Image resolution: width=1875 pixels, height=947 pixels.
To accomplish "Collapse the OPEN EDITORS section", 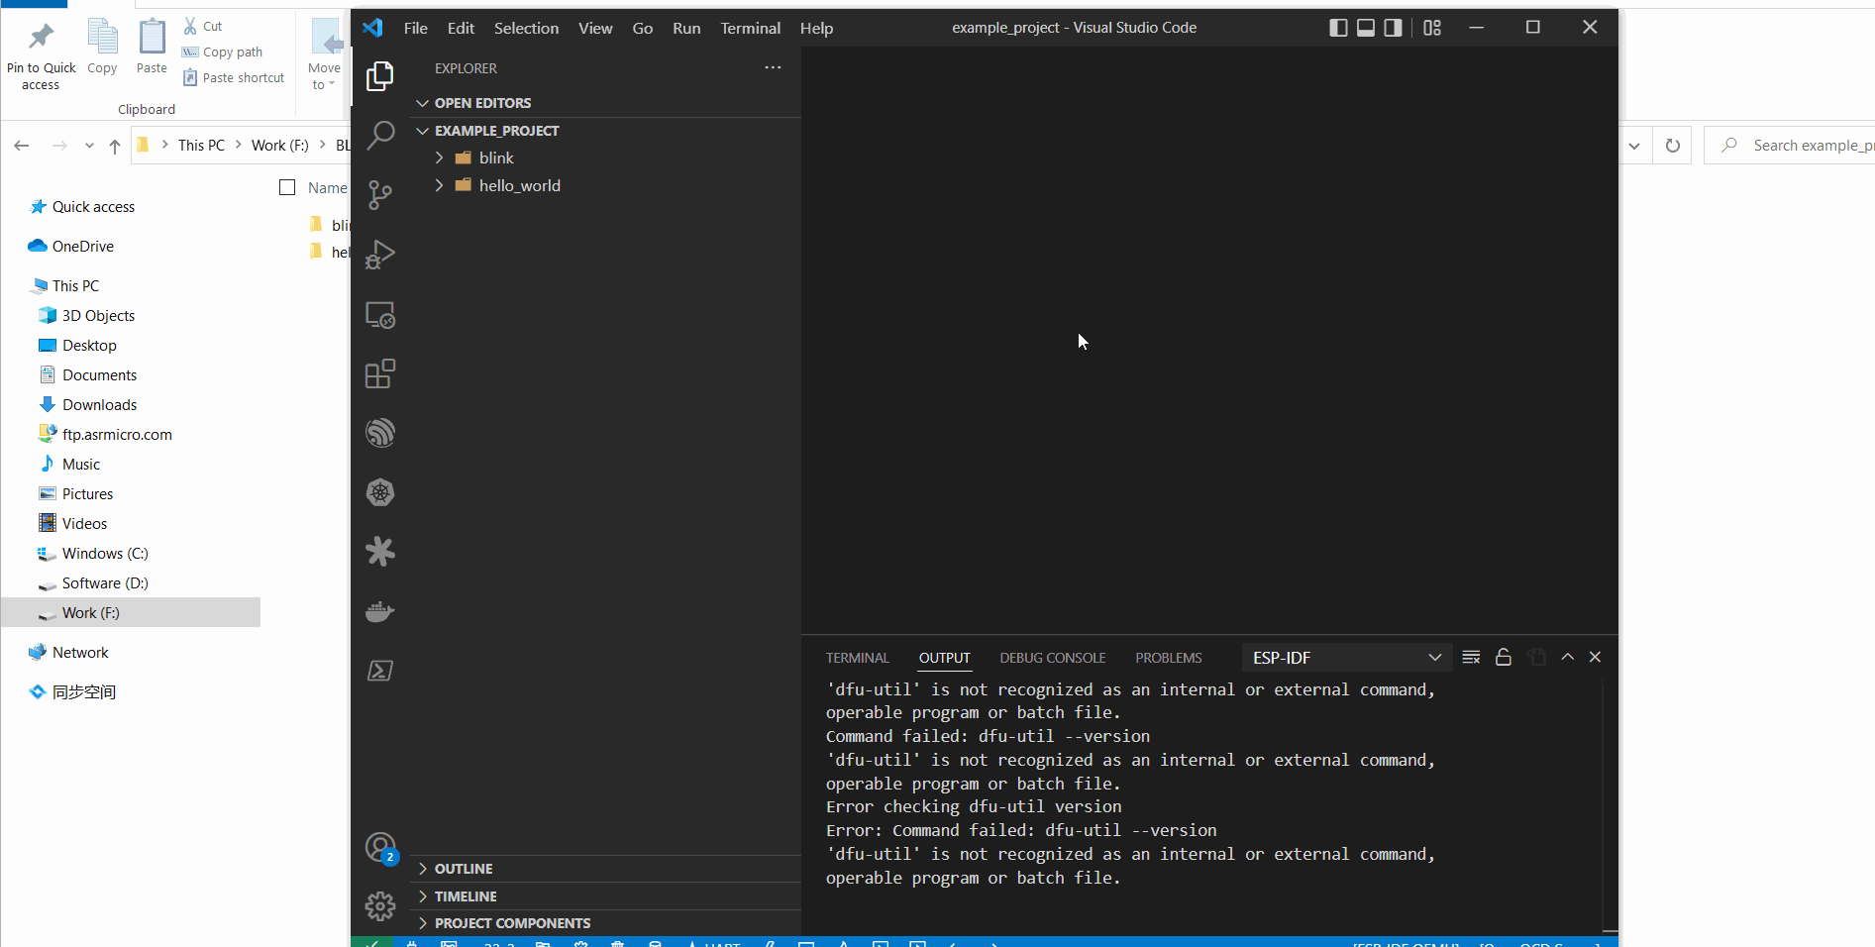I will pos(422,102).
